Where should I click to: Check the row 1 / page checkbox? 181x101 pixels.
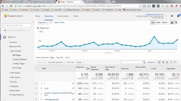coord(36,83)
